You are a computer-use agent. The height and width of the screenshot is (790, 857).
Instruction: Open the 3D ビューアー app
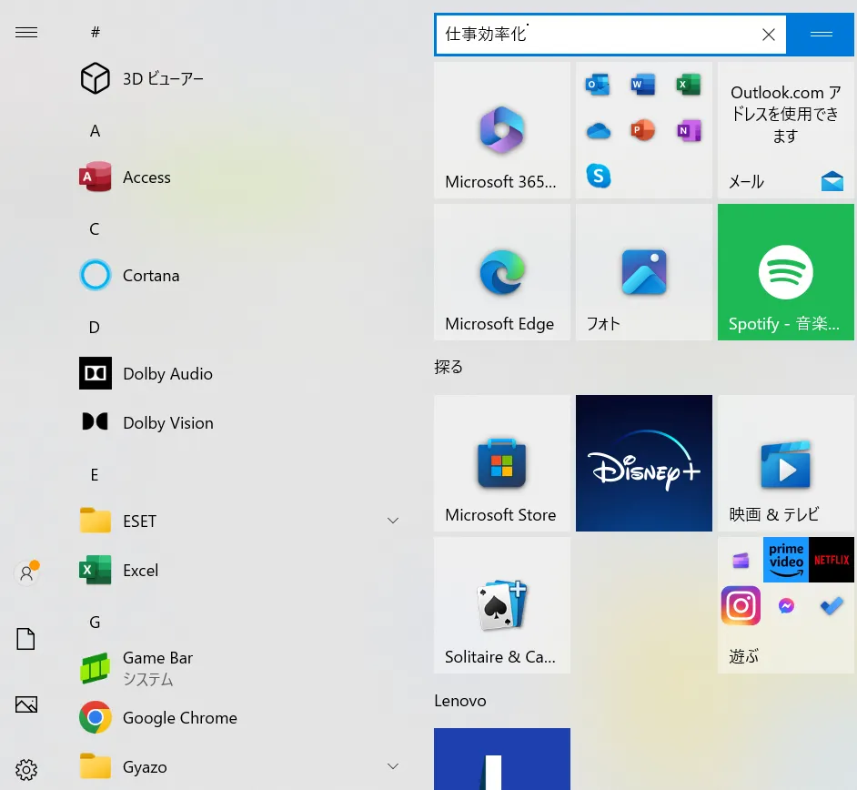pyautogui.click(x=240, y=78)
